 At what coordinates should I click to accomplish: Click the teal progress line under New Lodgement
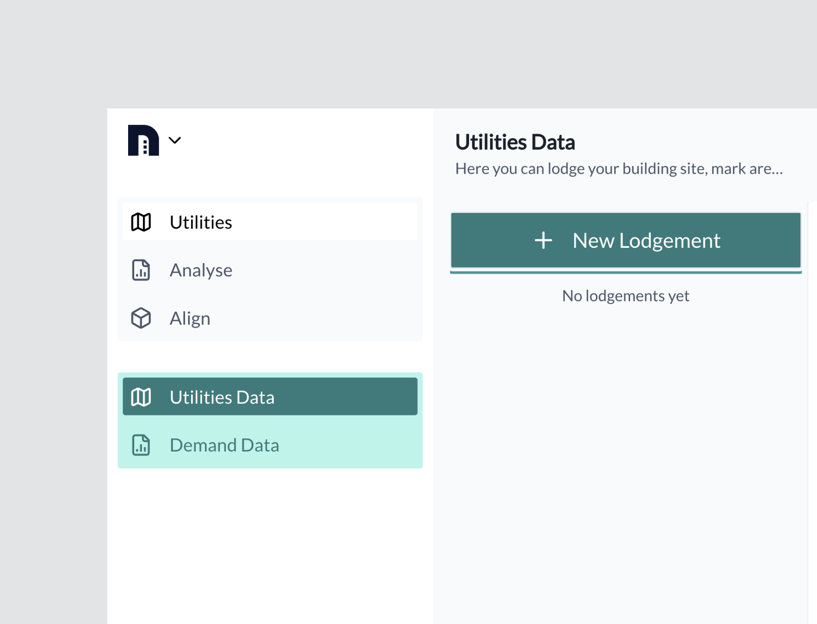coord(625,272)
